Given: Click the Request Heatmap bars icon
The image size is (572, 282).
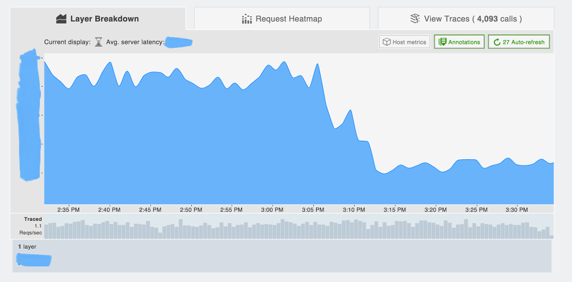Looking at the screenshot, I should click(247, 19).
